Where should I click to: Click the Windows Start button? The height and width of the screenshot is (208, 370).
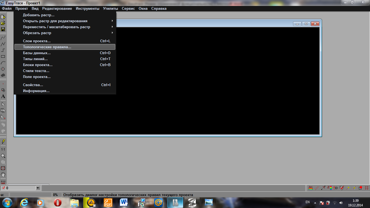(x=7, y=202)
